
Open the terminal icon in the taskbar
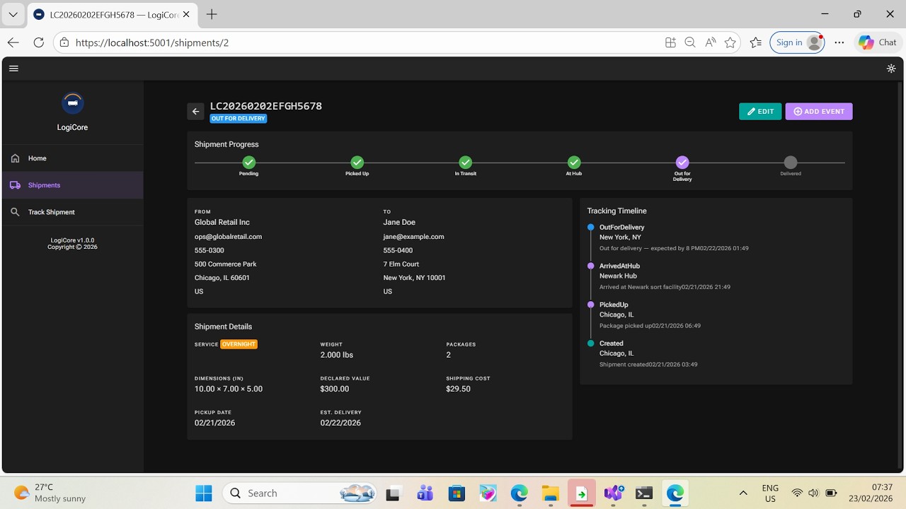pos(643,493)
